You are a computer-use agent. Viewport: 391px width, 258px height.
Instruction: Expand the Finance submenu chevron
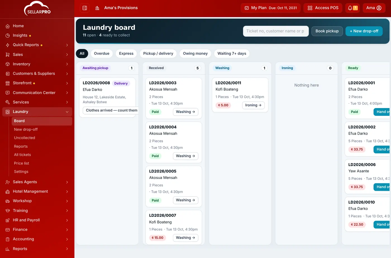(67, 230)
